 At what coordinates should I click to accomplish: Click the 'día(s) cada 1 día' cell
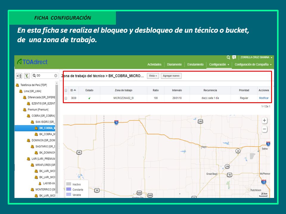pyautogui.click(x=210, y=98)
